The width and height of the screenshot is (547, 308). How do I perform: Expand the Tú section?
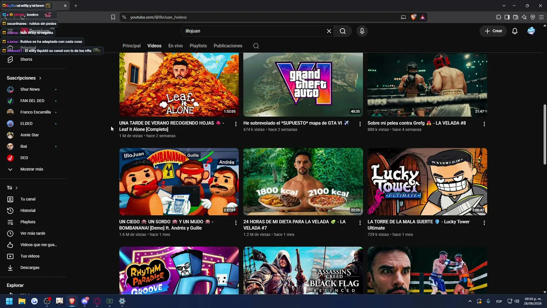point(12,188)
